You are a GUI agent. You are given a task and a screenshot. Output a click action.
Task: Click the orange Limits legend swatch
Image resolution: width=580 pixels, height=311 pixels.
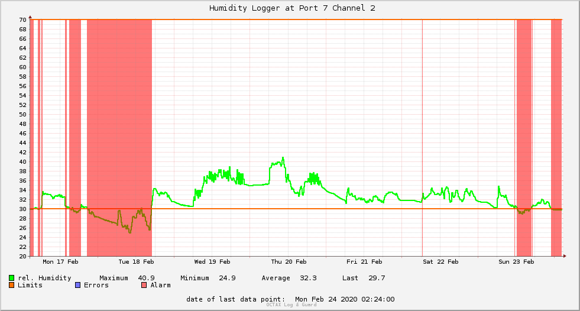[12, 285]
